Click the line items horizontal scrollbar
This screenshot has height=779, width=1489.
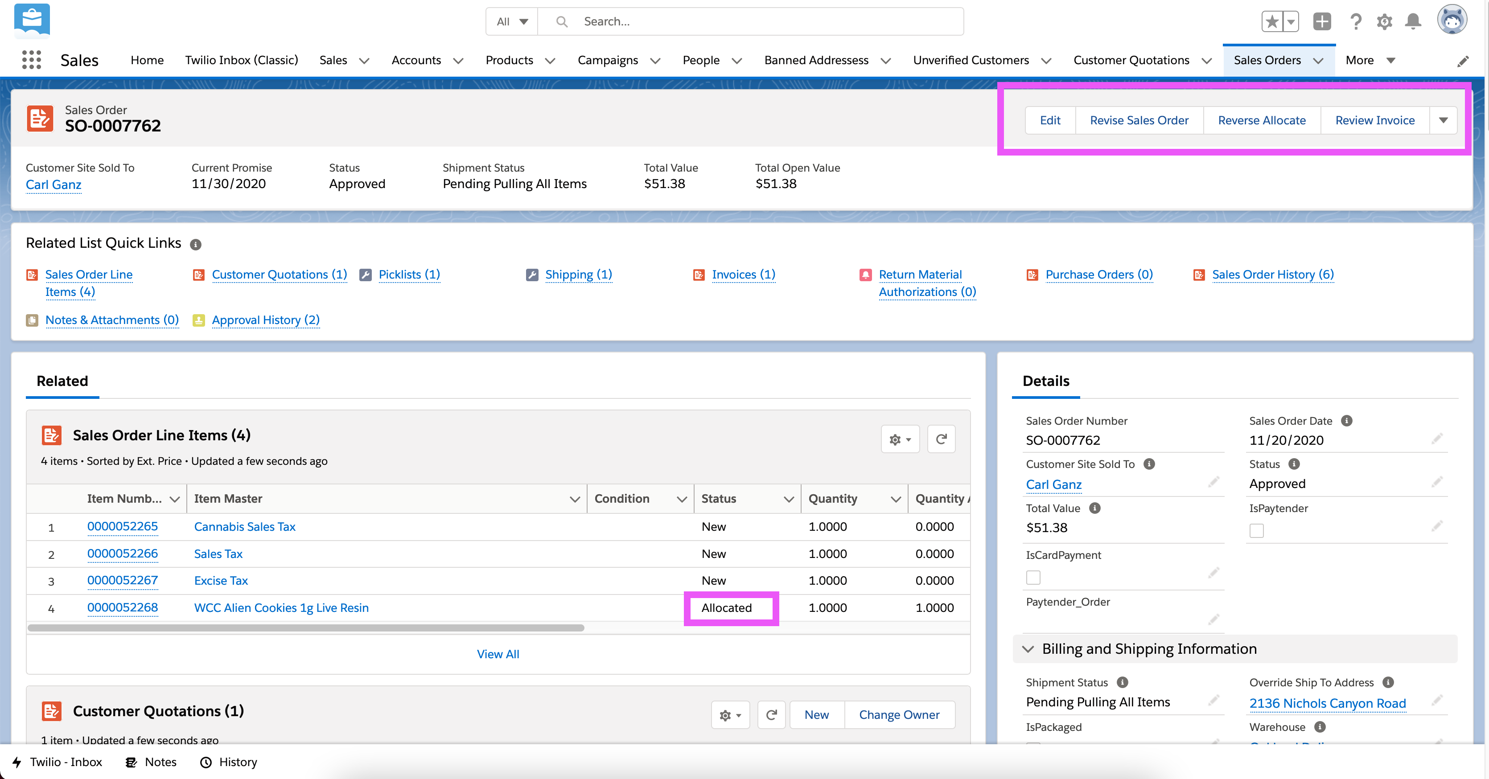306,627
